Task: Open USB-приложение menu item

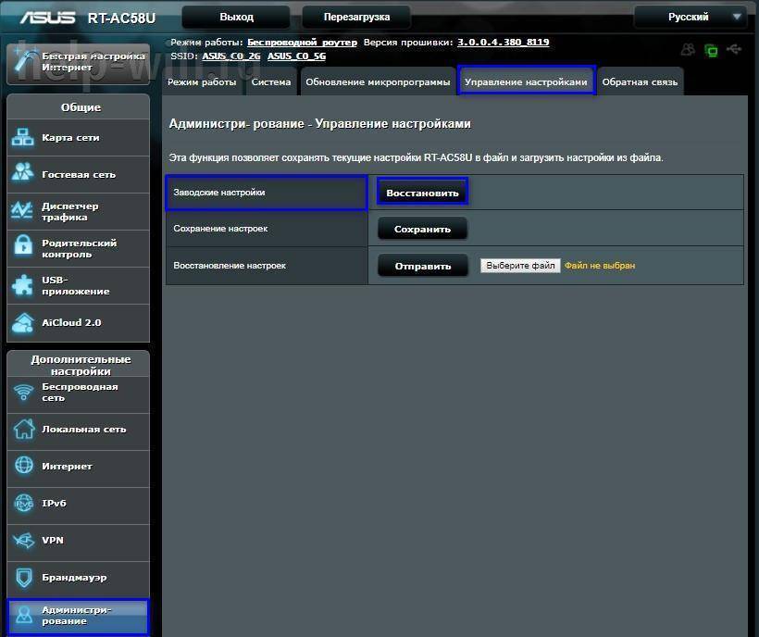Action: (x=79, y=285)
